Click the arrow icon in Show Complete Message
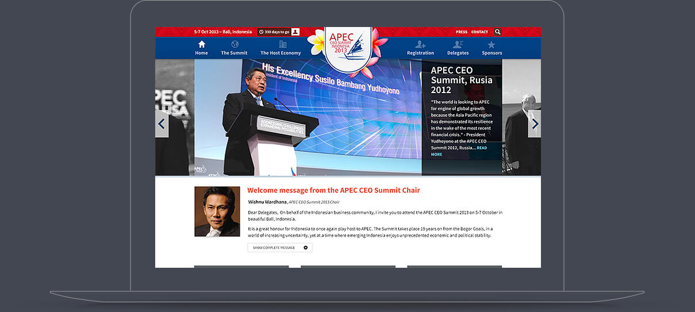The height and width of the screenshot is (312, 695). pos(305,248)
